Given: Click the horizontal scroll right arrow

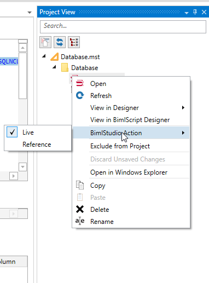Looking at the screenshot, I should pyautogui.click(x=14, y=176).
